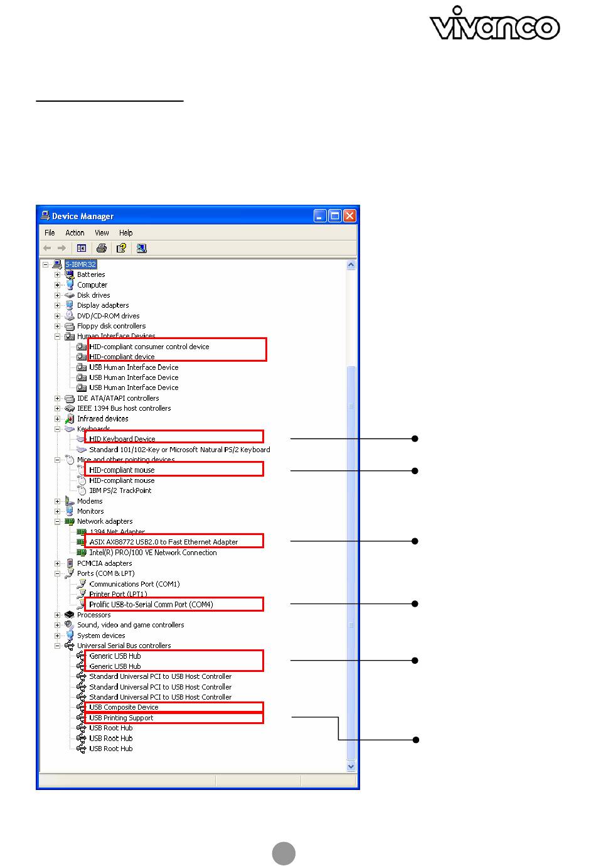Select the USB Printing Support entry

tap(121, 718)
